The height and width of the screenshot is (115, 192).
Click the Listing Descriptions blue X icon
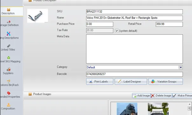tap(9, 34)
